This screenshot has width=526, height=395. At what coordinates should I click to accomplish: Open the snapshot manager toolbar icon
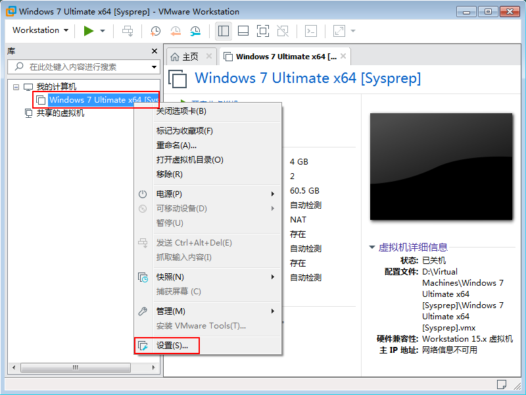point(196,31)
